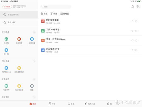Viewport: 142px width, 107px height.
Task: Open the green computer transfer icon
Action: tap(6, 86)
